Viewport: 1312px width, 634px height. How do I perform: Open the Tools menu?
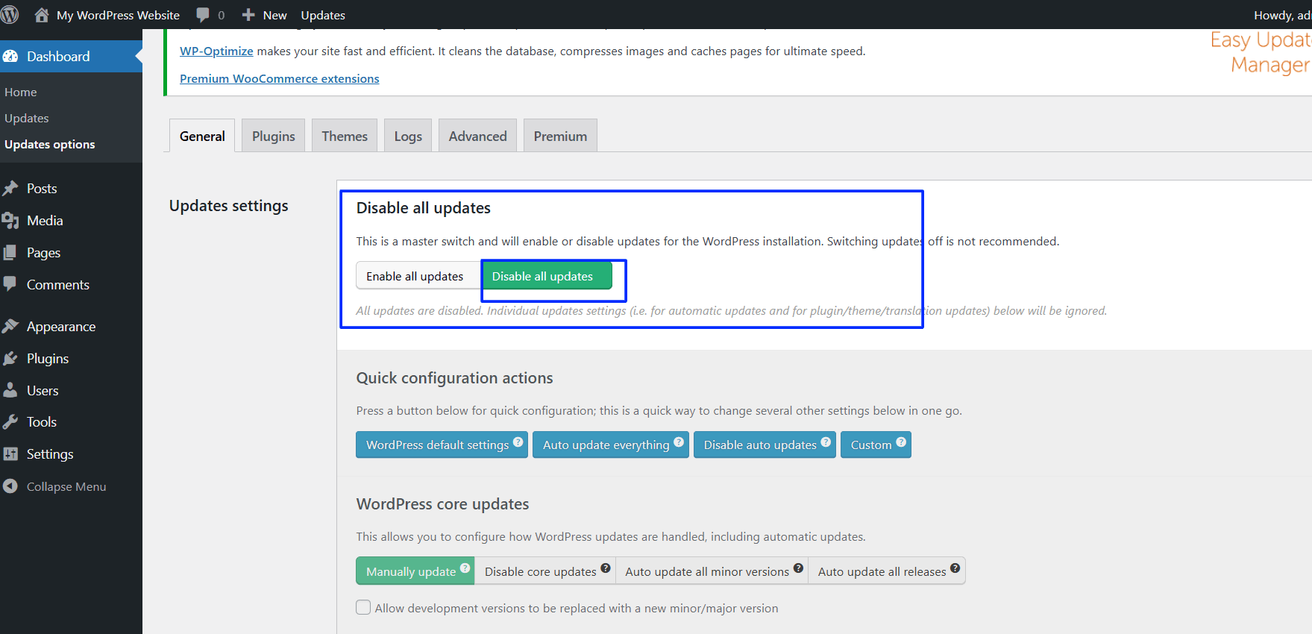point(71,422)
